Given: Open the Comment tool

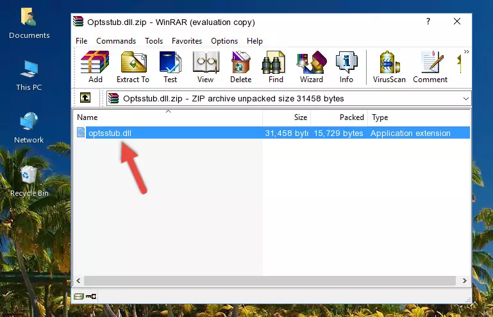Looking at the screenshot, I should [x=430, y=67].
